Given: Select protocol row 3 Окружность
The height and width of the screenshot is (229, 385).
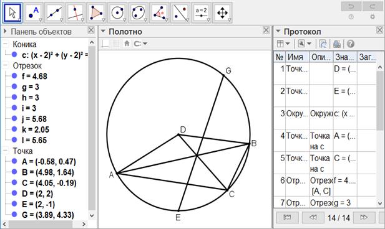Looking at the screenshot, I should 325,118.
